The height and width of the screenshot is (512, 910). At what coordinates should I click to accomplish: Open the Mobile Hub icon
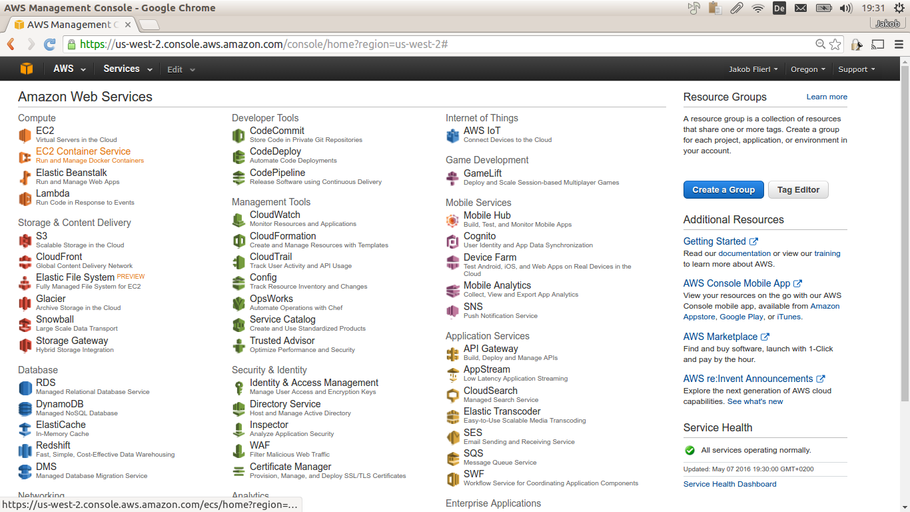[452, 220]
